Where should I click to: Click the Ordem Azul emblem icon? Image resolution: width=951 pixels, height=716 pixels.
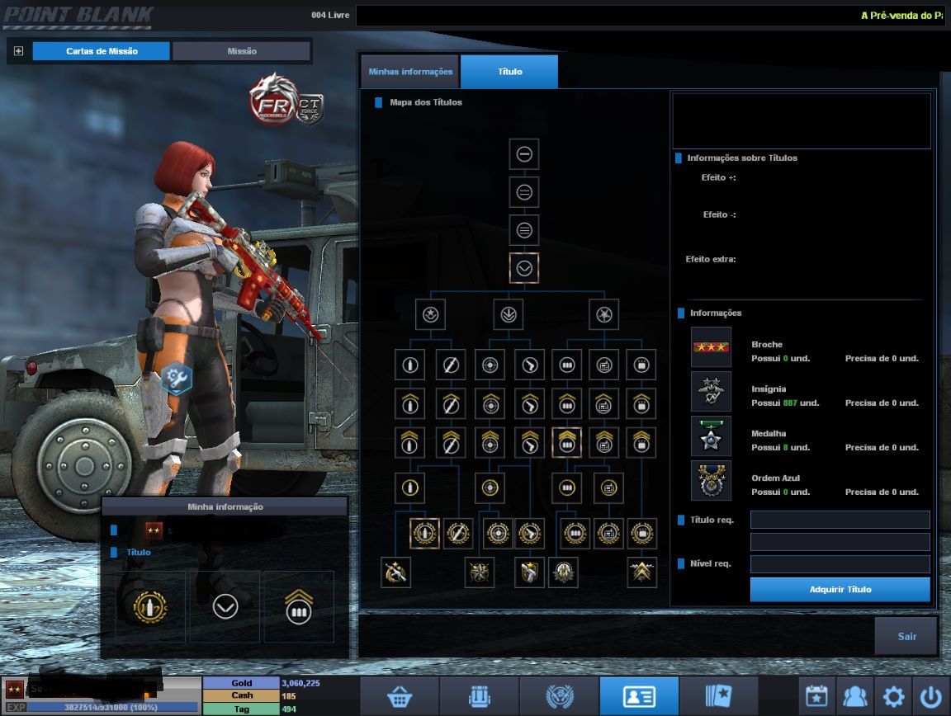point(711,481)
